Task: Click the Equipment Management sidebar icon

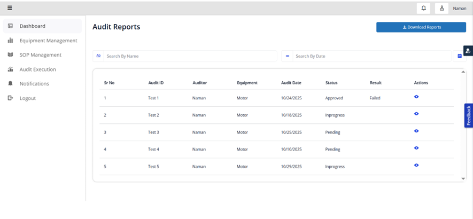Action: click(10, 41)
